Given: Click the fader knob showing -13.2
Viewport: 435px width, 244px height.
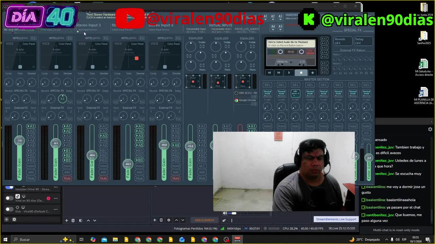Looking at the screenshot, I should [190, 146].
